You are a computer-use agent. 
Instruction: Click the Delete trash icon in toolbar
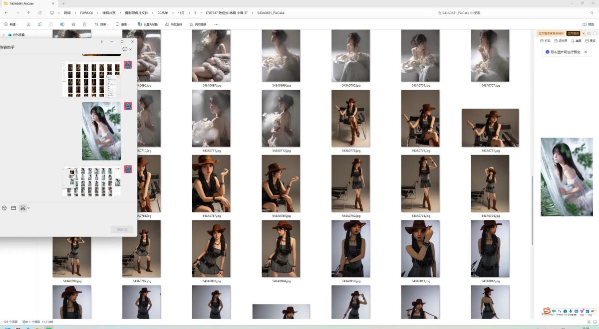(x=84, y=24)
